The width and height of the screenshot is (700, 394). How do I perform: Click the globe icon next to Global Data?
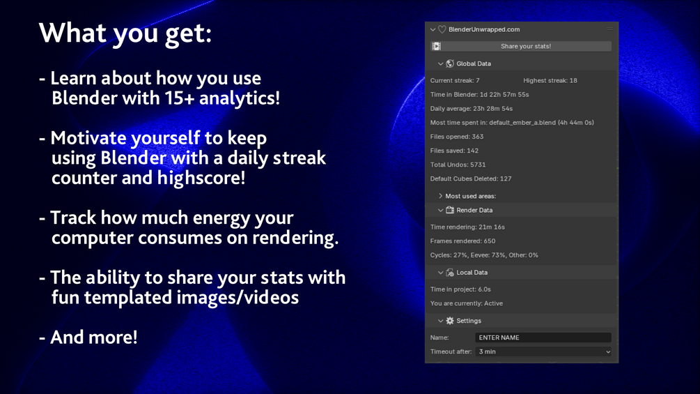450,64
